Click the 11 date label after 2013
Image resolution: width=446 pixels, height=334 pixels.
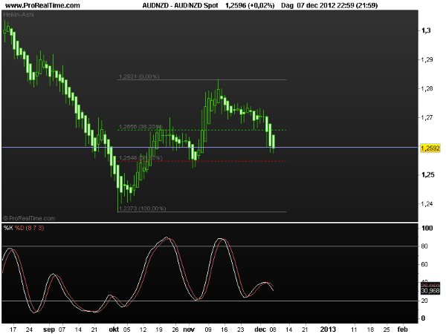pyautogui.click(x=354, y=330)
